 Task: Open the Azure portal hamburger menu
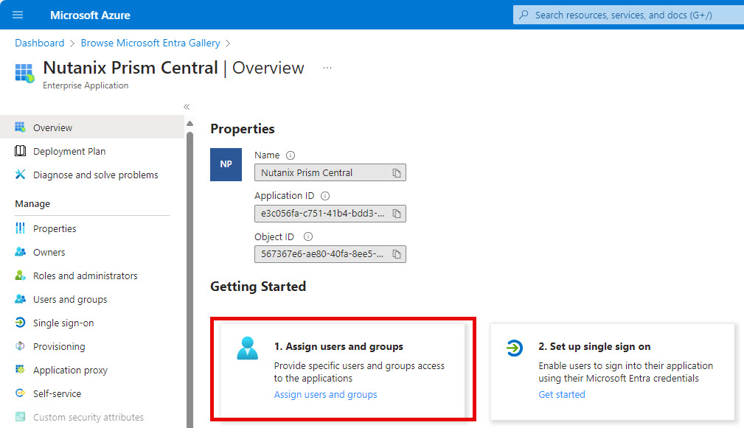[x=18, y=15]
